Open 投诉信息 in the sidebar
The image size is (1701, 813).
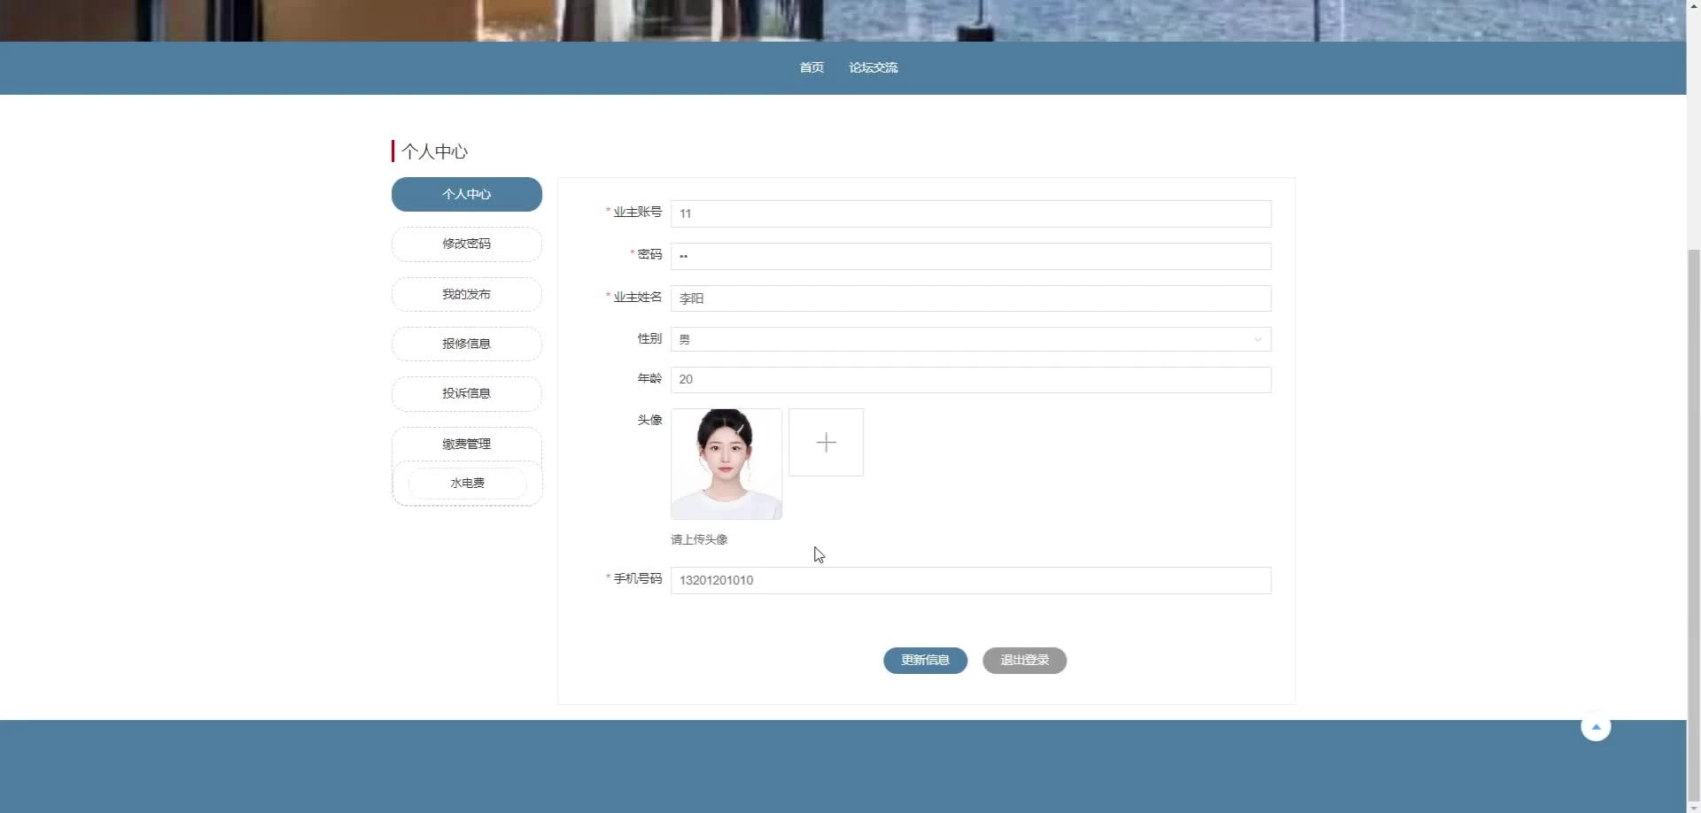(467, 393)
